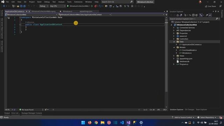Click the Visual Studio search box
This screenshot has height=126, width=224.
[117, 2]
